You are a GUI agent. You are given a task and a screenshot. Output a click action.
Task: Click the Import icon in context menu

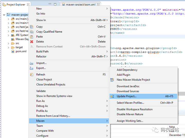(x=31, y=63)
